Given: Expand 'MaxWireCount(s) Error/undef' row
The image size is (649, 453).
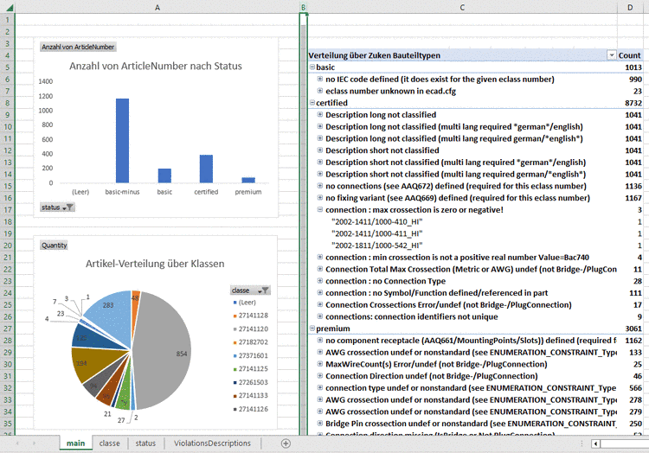Looking at the screenshot, I should [x=320, y=364].
